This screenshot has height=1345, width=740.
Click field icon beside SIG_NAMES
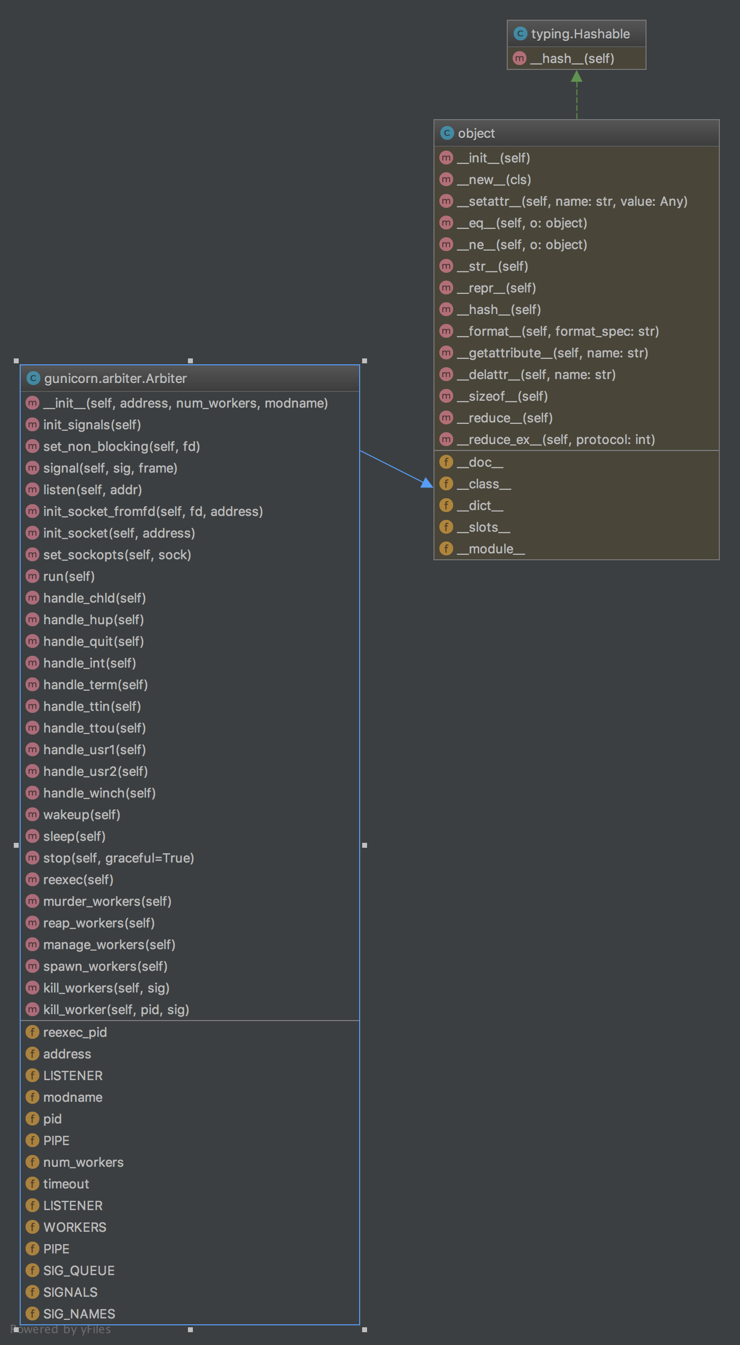click(x=32, y=1313)
